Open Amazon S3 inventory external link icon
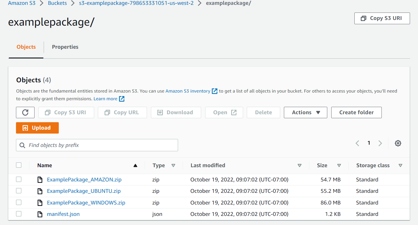The image size is (418, 225). (214, 91)
